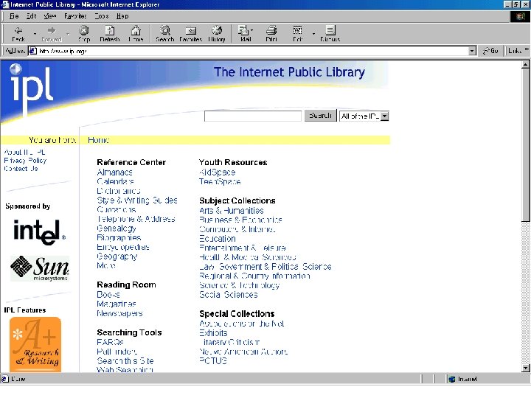Click the Go button beside address bar
Viewport: 531px width, 398px height.
click(490, 51)
